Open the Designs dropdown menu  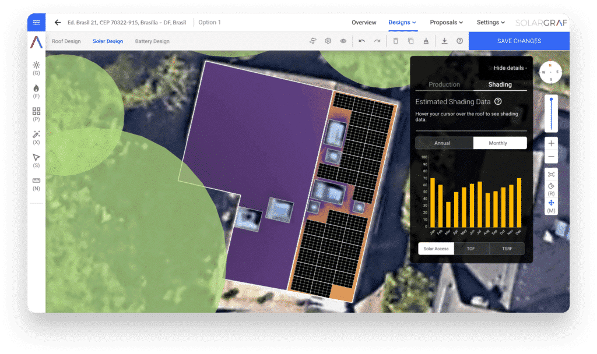pos(401,22)
